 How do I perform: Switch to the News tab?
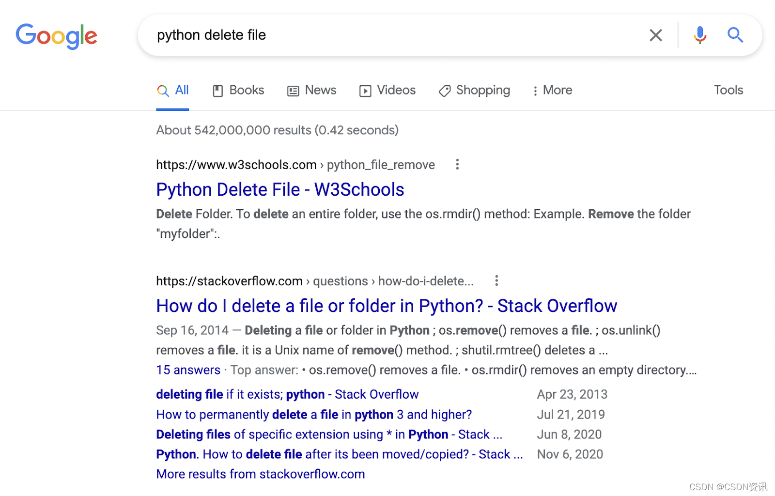click(x=311, y=91)
